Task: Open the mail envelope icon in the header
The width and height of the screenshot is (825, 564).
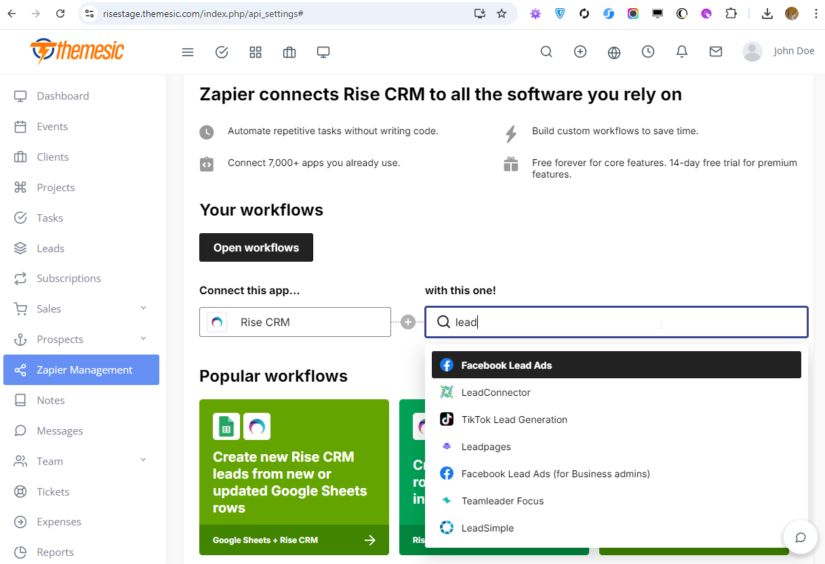Action: [x=716, y=52]
